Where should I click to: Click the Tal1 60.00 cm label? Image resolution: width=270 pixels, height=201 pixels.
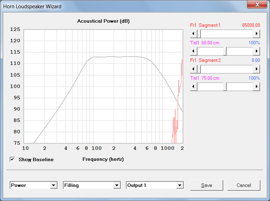pyautogui.click(x=205, y=43)
